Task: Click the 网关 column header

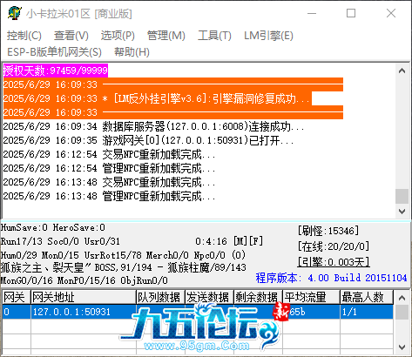Action: point(17,298)
